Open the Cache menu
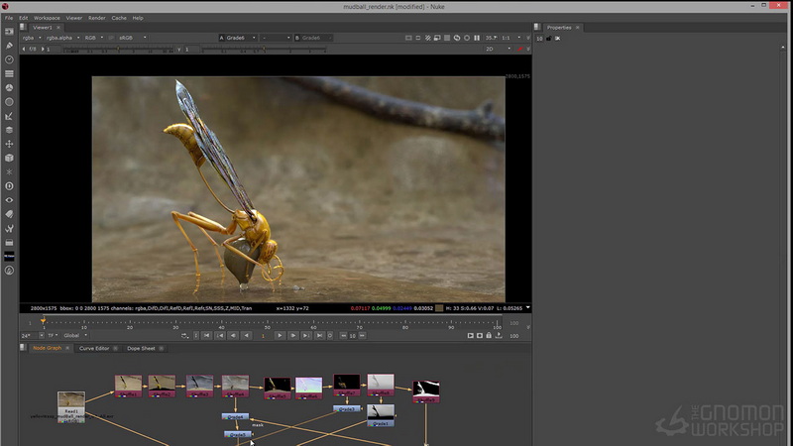Viewport: 793px width, 446px height. click(119, 18)
